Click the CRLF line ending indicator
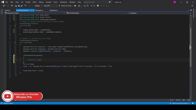This screenshot has width=196, height=110. 189,100
